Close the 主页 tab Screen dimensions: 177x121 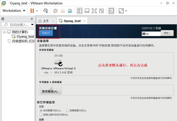(53, 21)
